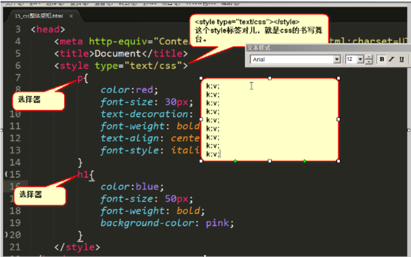The image size is (411, 257).
Task: Click the left green callout tail handle
Action: pyautogui.click(x=235, y=162)
